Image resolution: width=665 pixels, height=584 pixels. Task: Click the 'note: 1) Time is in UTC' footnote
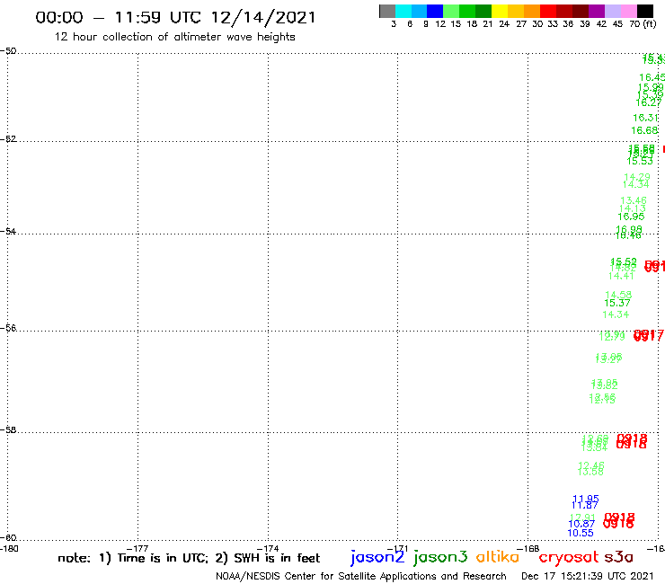click(133, 558)
